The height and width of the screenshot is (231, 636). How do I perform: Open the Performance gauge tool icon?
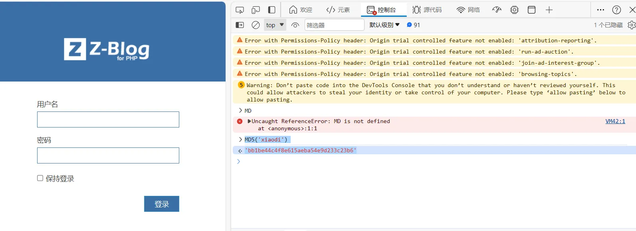[x=497, y=10]
